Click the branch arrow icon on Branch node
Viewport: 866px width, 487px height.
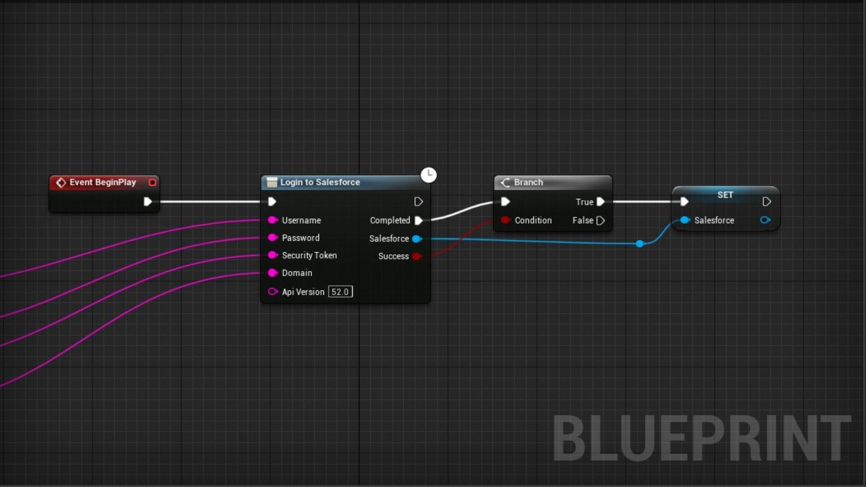coord(506,183)
